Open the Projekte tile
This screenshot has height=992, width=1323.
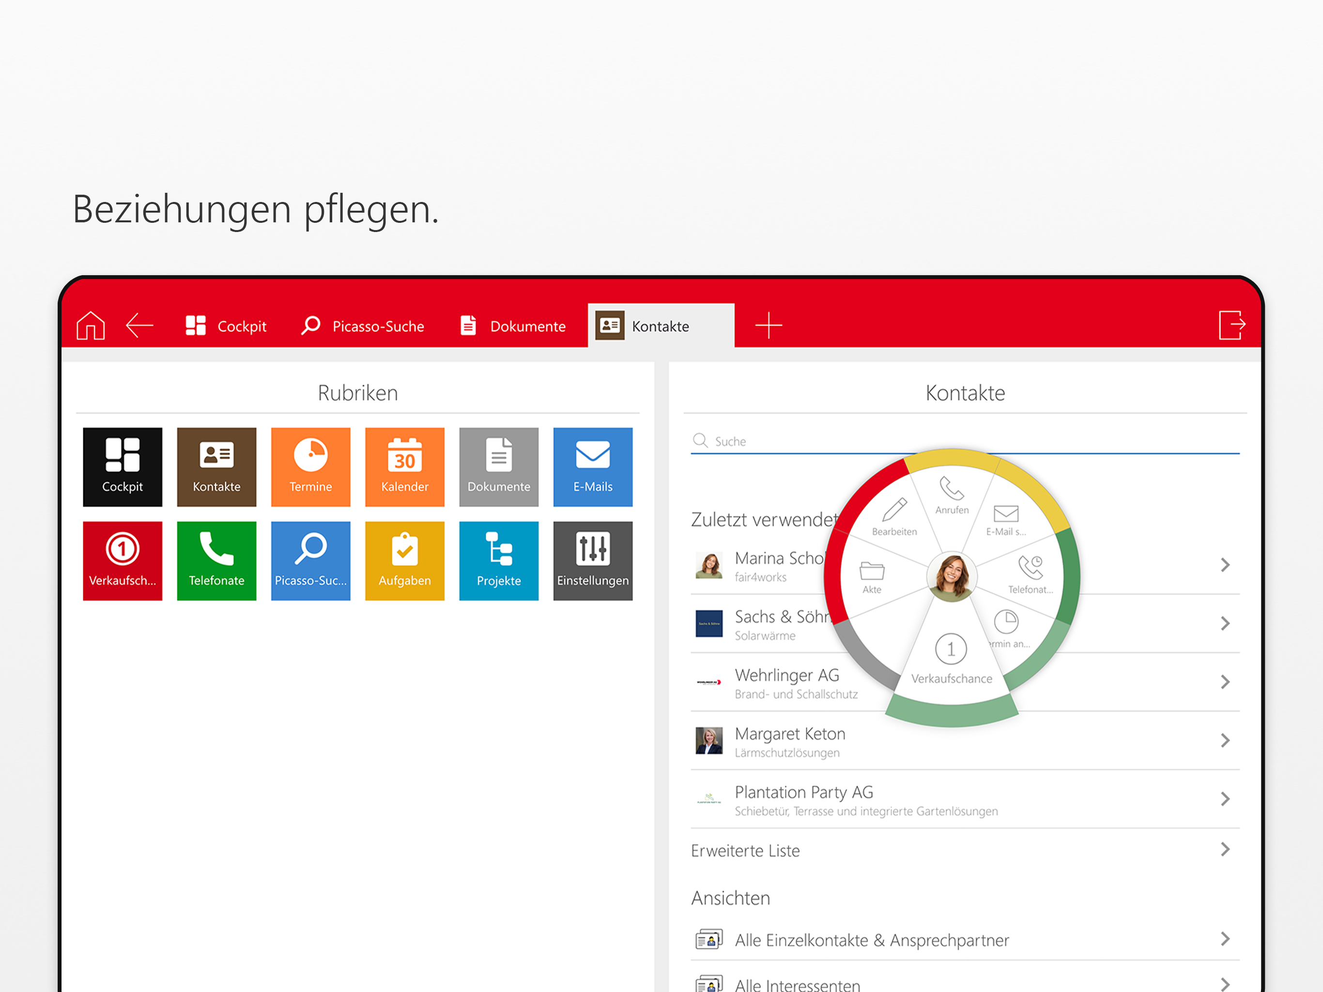498,560
